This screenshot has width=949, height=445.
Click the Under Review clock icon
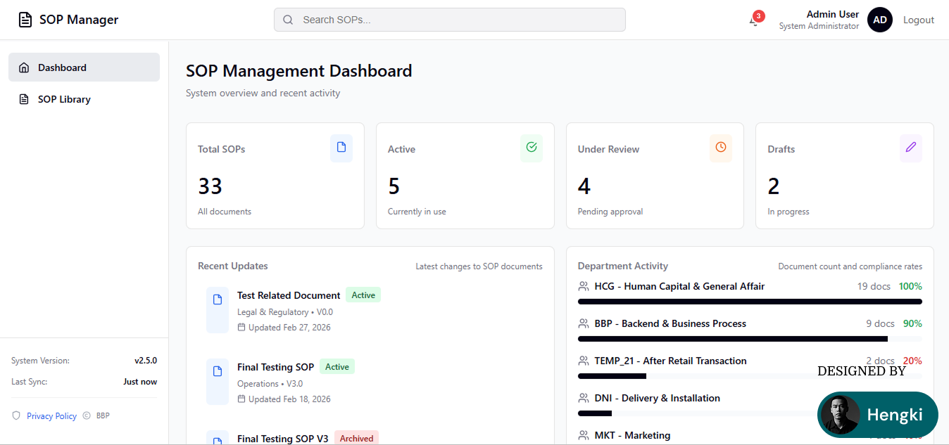721,148
